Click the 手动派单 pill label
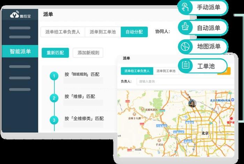This screenshot has height=164, width=244. click(208, 7)
